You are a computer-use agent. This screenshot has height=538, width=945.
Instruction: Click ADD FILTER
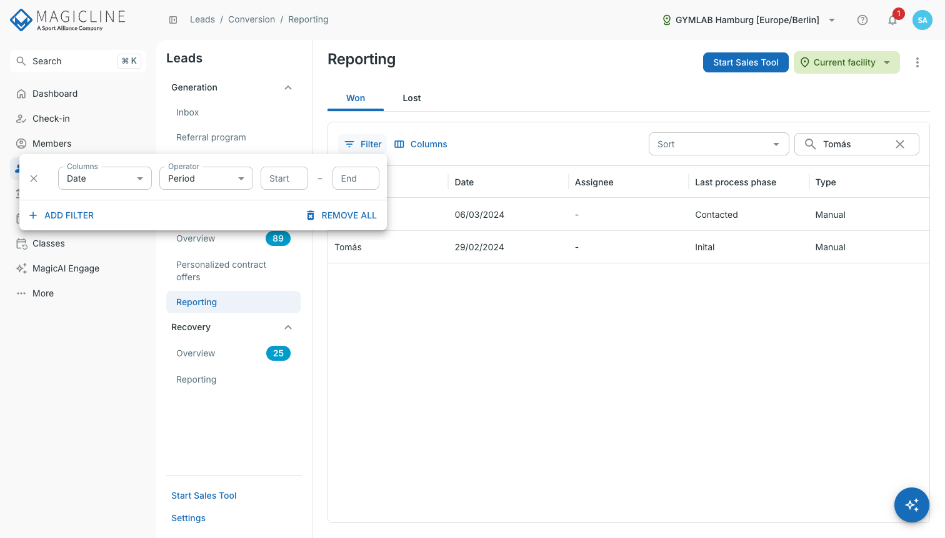pos(61,215)
